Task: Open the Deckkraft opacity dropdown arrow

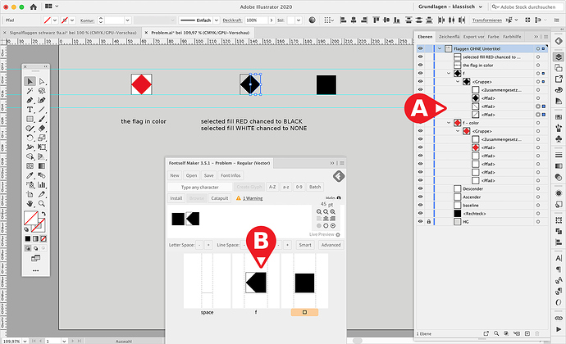Action: pyautogui.click(x=272, y=20)
